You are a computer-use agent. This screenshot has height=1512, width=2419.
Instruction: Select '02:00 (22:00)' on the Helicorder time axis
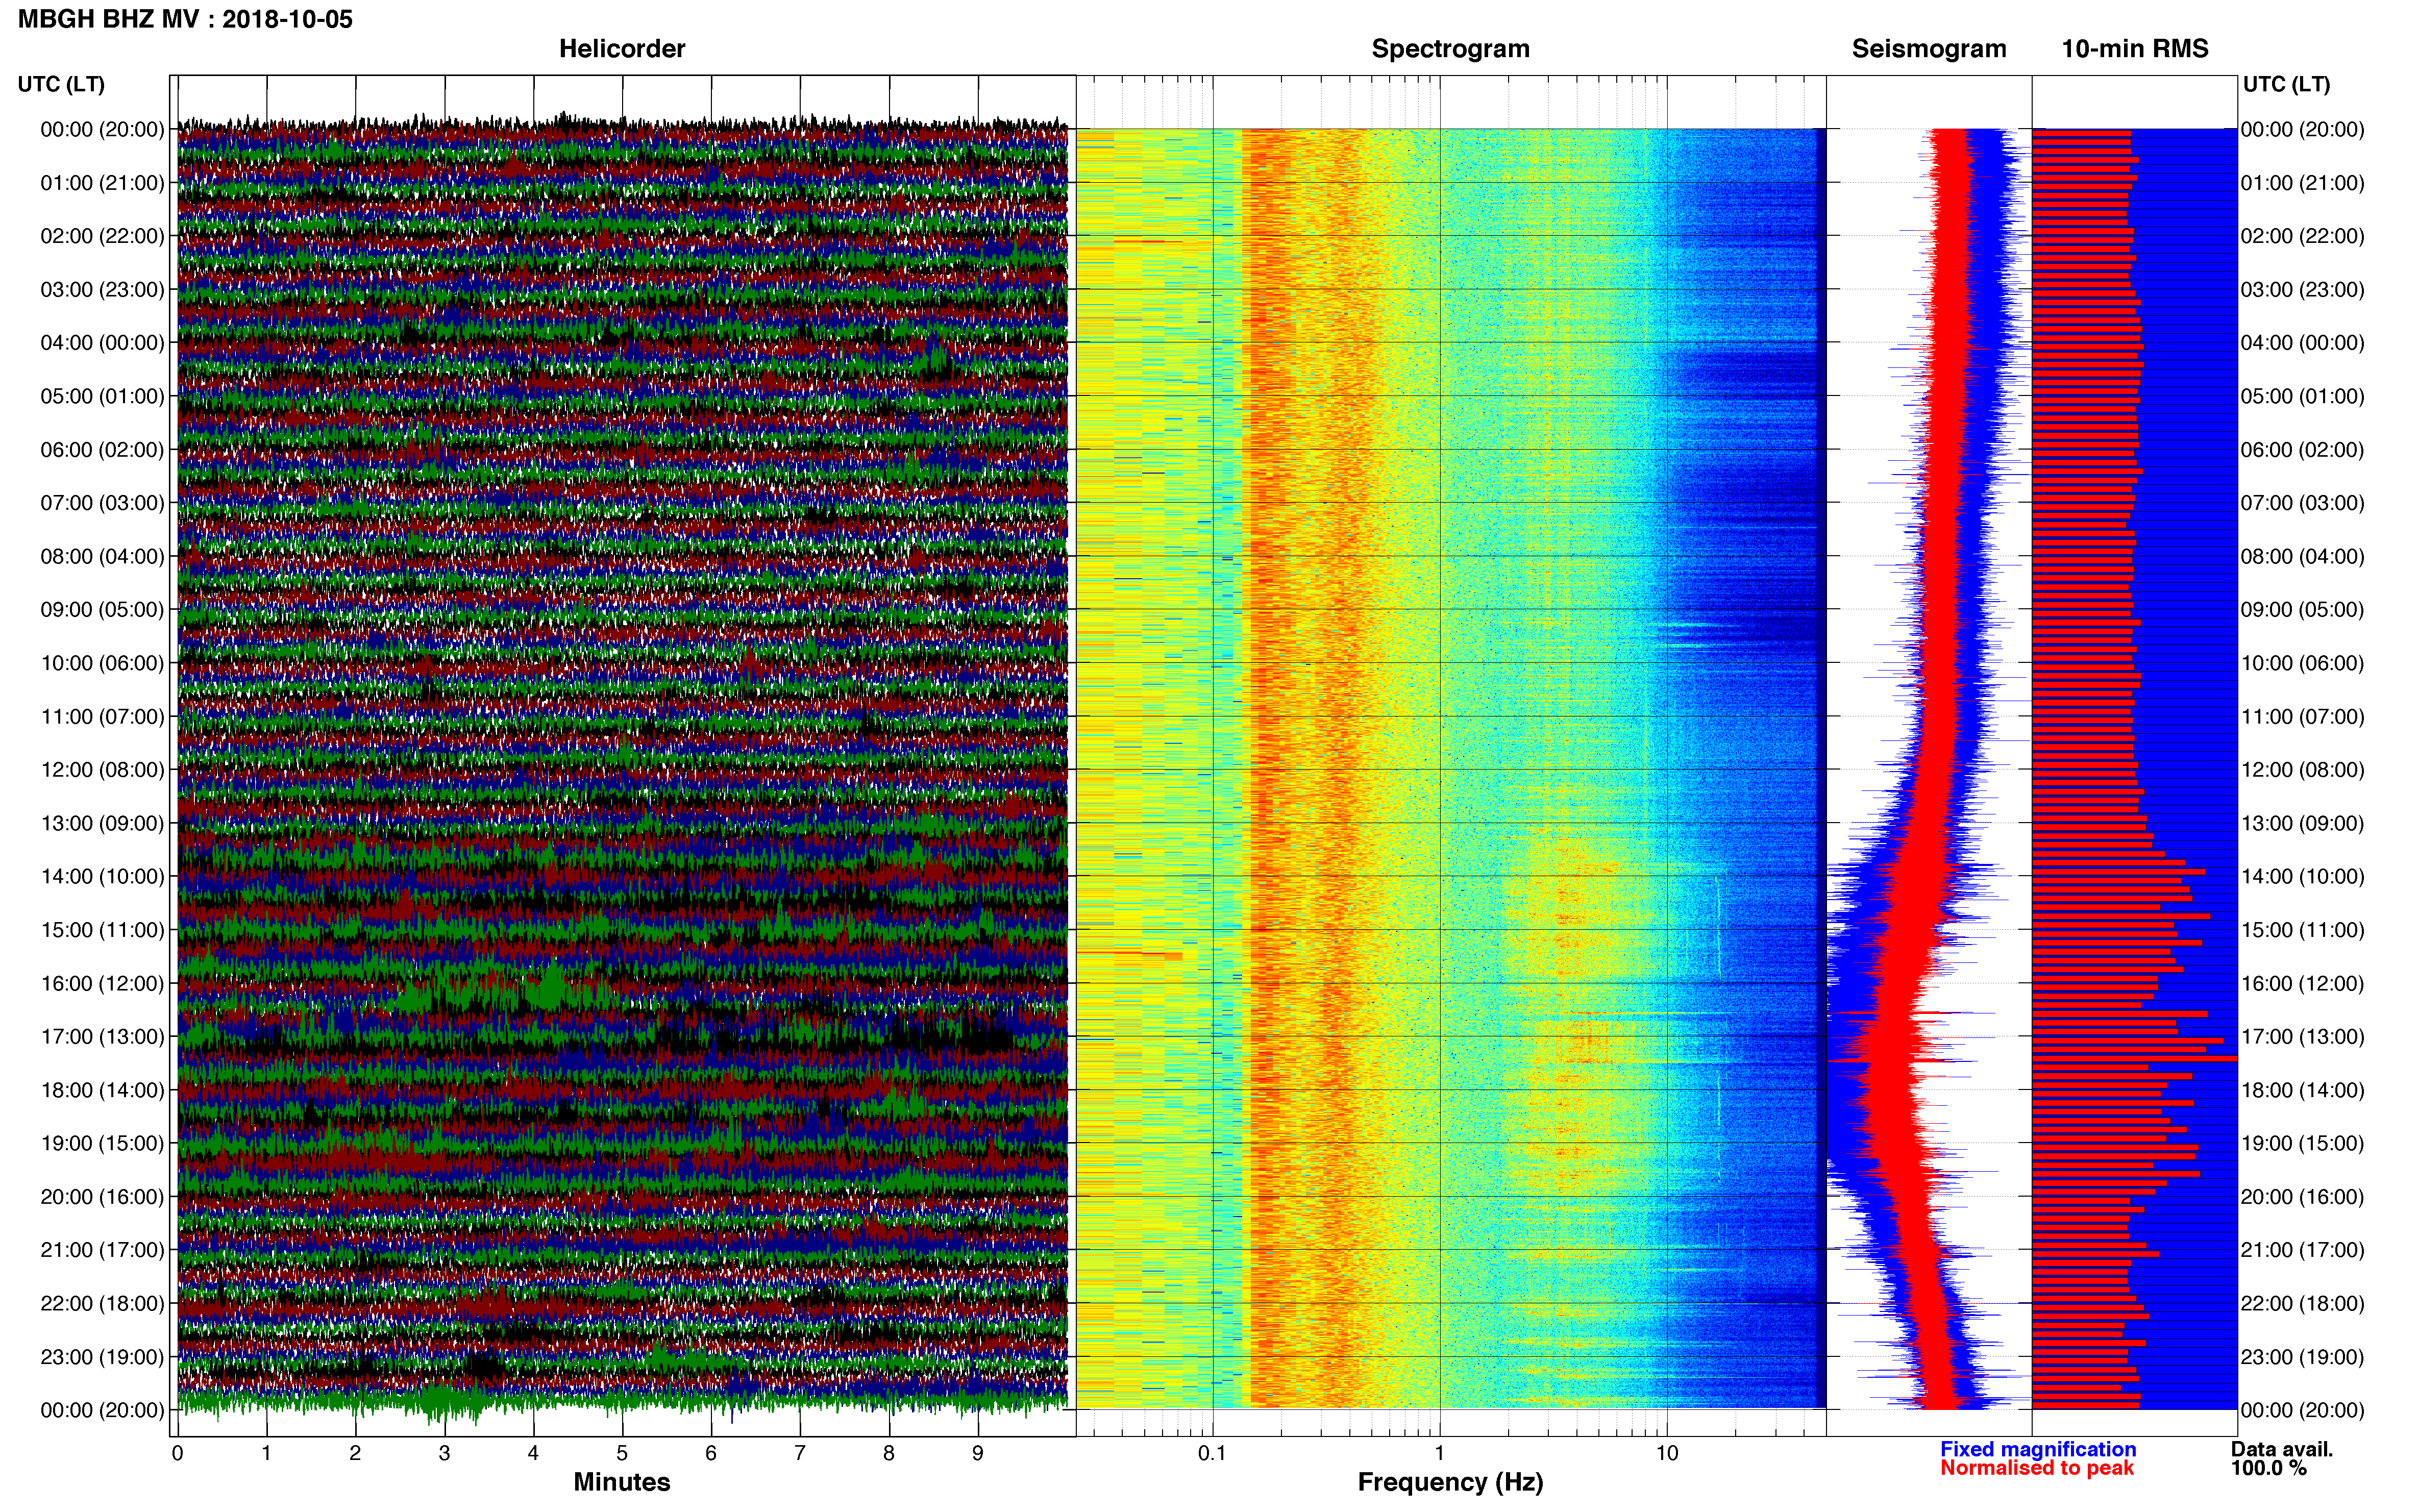pyautogui.click(x=102, y=236)
